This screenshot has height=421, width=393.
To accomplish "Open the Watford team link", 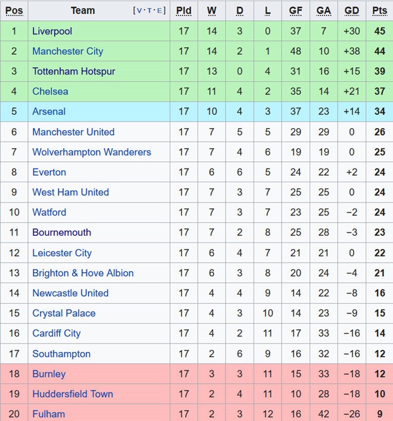I will [x=49, y=213].
